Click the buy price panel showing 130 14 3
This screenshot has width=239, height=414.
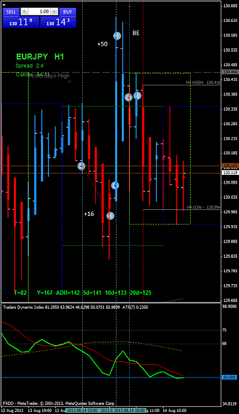[x=58, y=22]
